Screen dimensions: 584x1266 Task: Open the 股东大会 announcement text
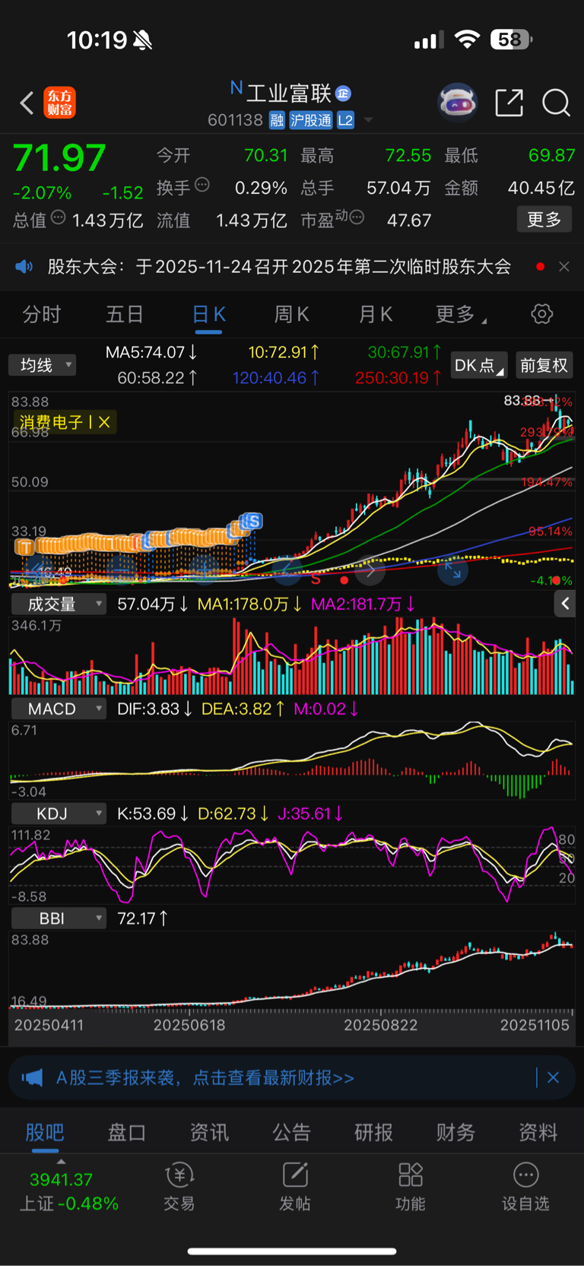(x=279, y=267)
